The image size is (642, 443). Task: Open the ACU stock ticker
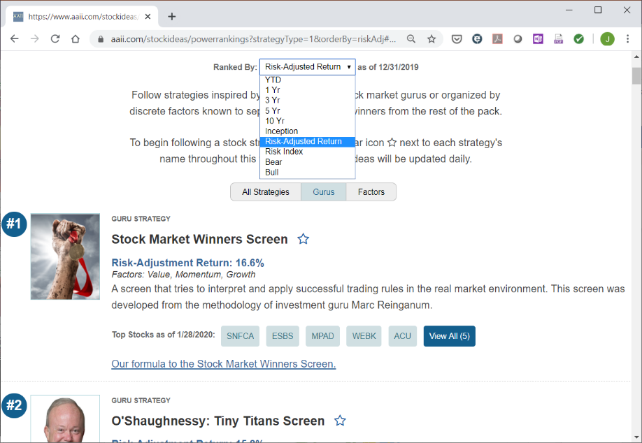coord(403,336)
